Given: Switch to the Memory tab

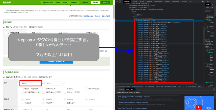Looking at the screenshot, I should (167, 1).
